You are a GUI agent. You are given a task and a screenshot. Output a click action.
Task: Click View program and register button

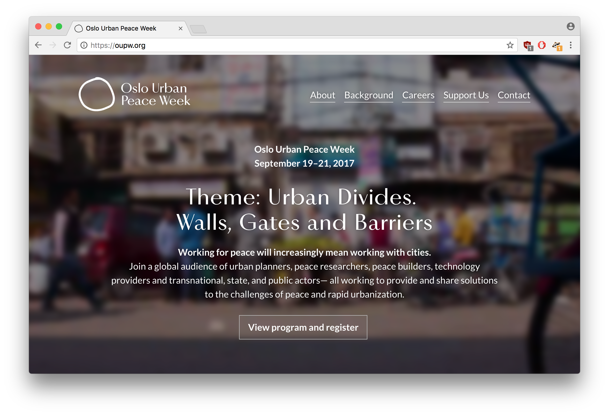point(303,327)
